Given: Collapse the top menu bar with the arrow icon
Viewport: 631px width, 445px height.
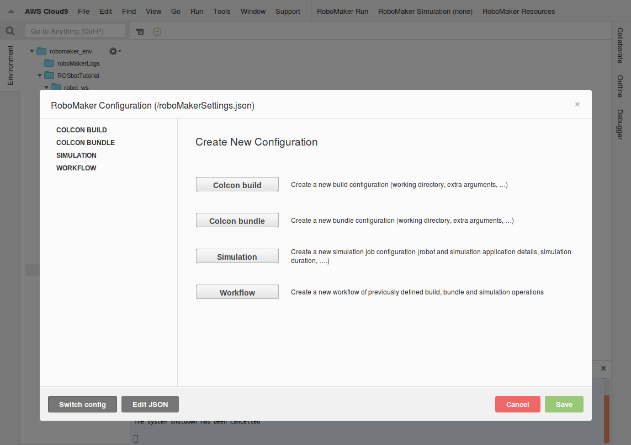Looking at the screenshot, I should (x=11, y=11).
